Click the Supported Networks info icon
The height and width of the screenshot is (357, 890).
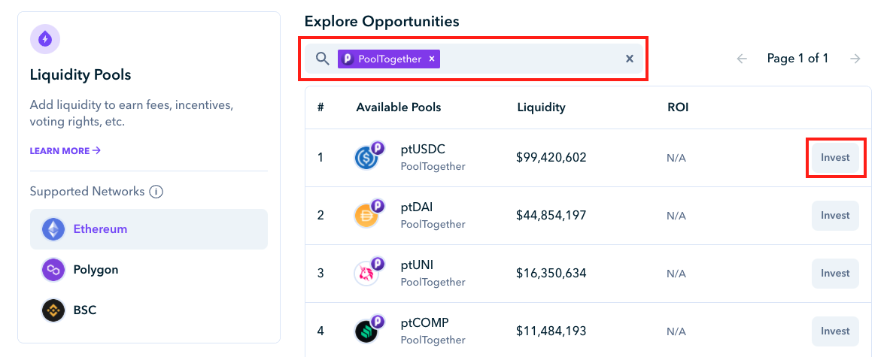pyautogui.click(x=156, y=192)
